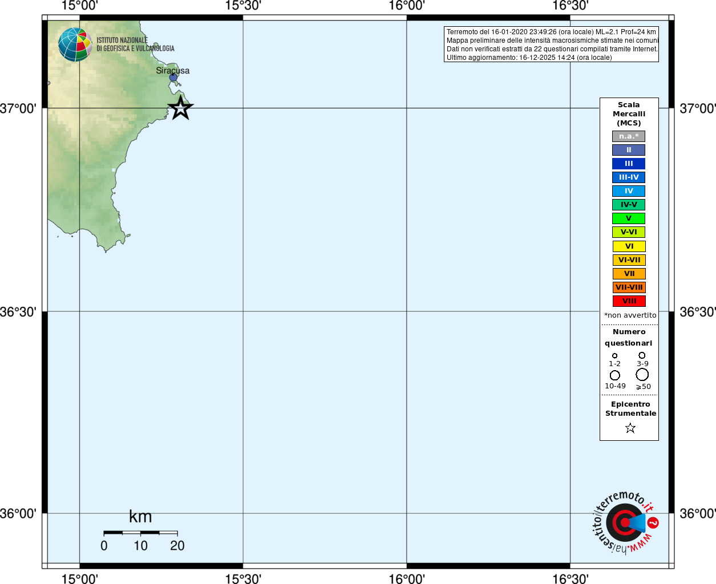
Task: Click the Numero questionari heading
Action: pyautogui.click(x=629, y=338)
